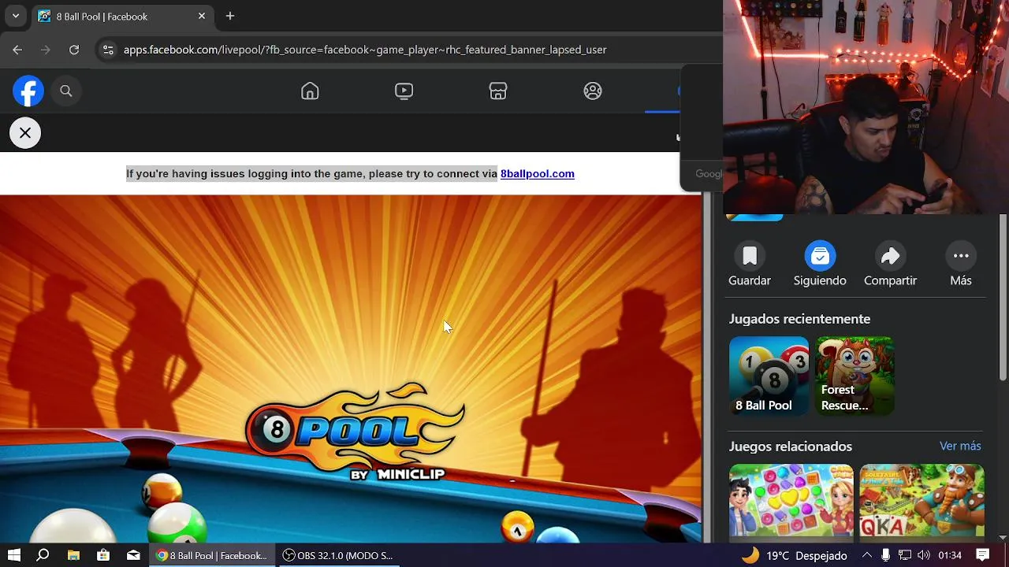The height and width of the screenshot is (567, 1009).
Task: Open Windows notification center
Action: [983, 555]
